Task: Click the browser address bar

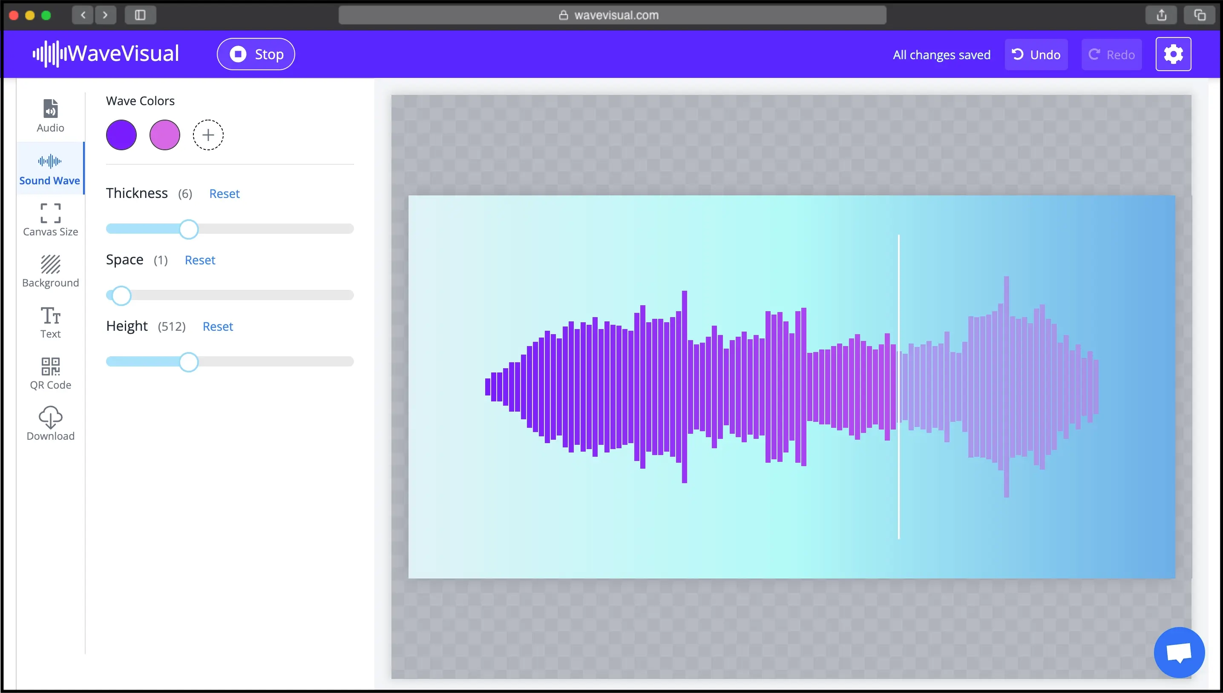Action: (612, 15)
